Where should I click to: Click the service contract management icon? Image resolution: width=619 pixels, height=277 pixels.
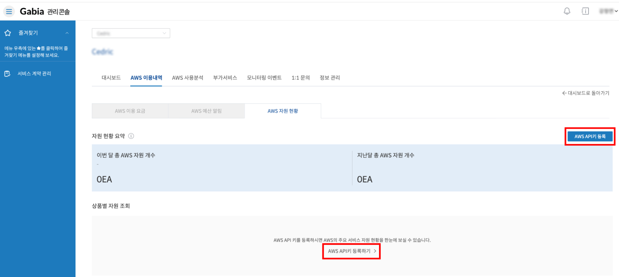(7, 74)
